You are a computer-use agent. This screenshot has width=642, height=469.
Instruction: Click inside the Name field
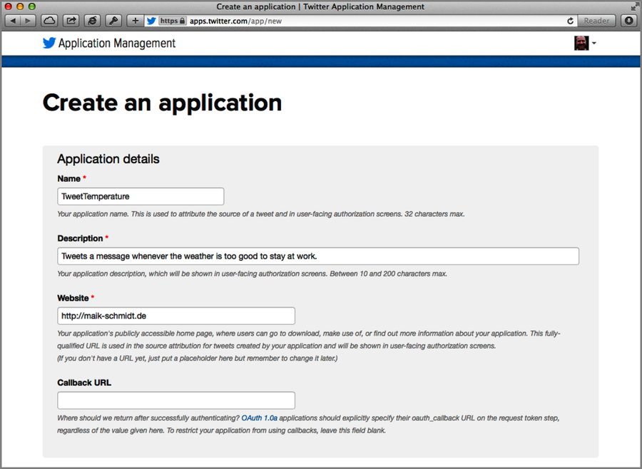point(140,195)
